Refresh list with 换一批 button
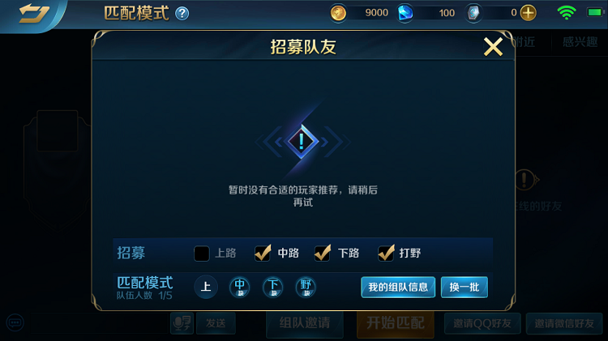The width and height of the screenshot is (608, 341). (x=465, y=288)
